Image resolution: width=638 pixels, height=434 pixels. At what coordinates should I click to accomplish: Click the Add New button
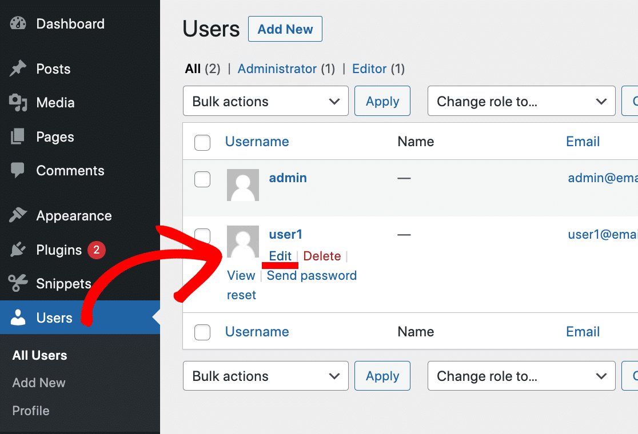click(x=285, y=29)
